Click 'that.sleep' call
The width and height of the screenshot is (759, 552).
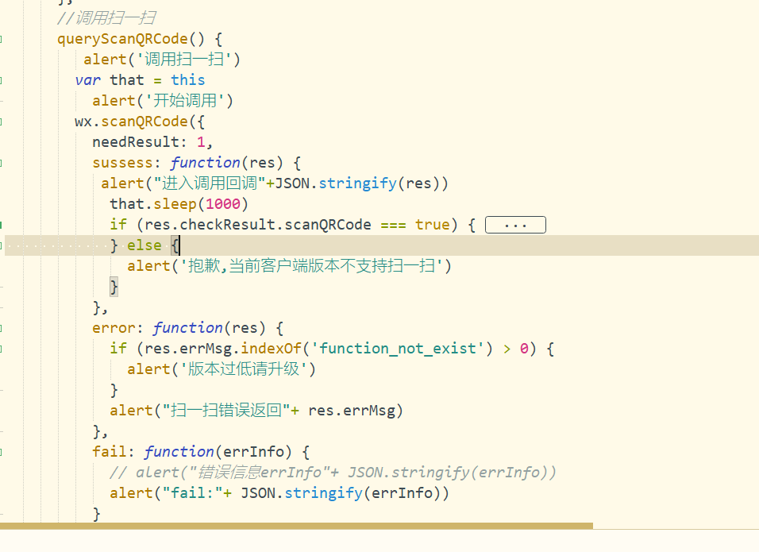point(153,204)
